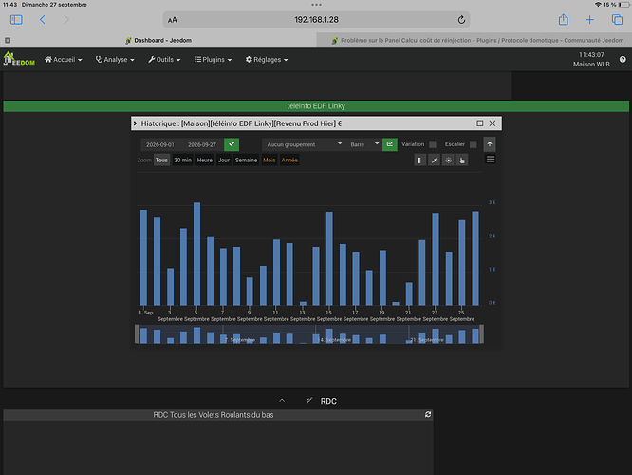Switch to the Dashboard - Jeedom tab
632x475 pixels.
pyautogui.click(x=158, y=40)
